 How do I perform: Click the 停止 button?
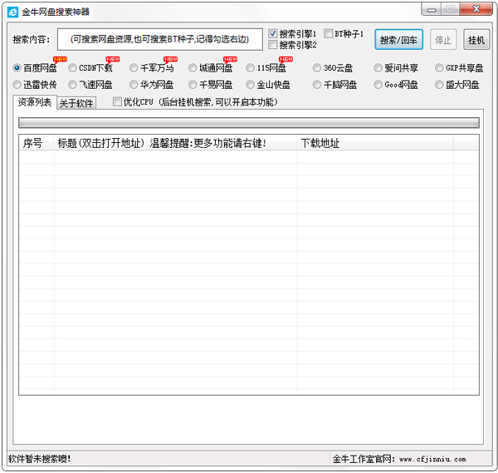pyautogui.click(x=443, y=40)
